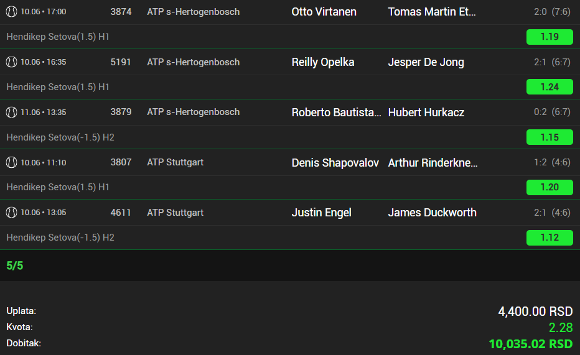Click the Opelka match result 2:1 (6:7)
This screenshot has width=580, height=355.
[x=552, y=62]
